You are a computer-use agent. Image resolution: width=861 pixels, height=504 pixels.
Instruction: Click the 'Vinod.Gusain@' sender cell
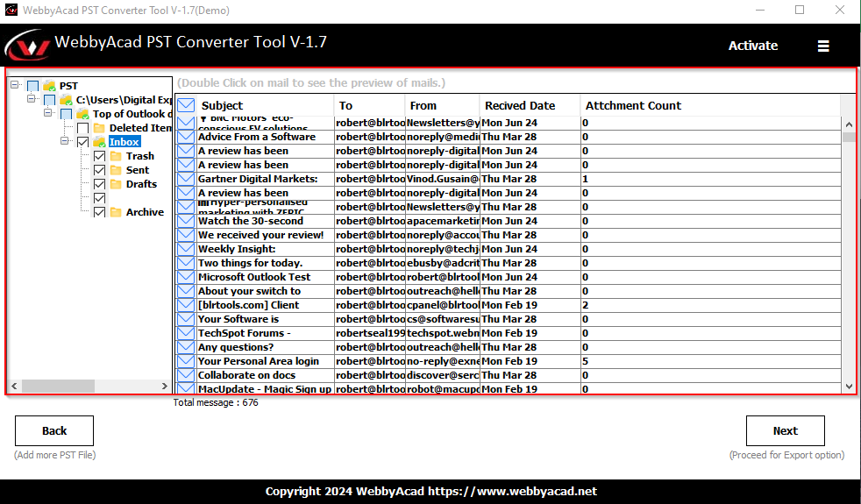443,179
